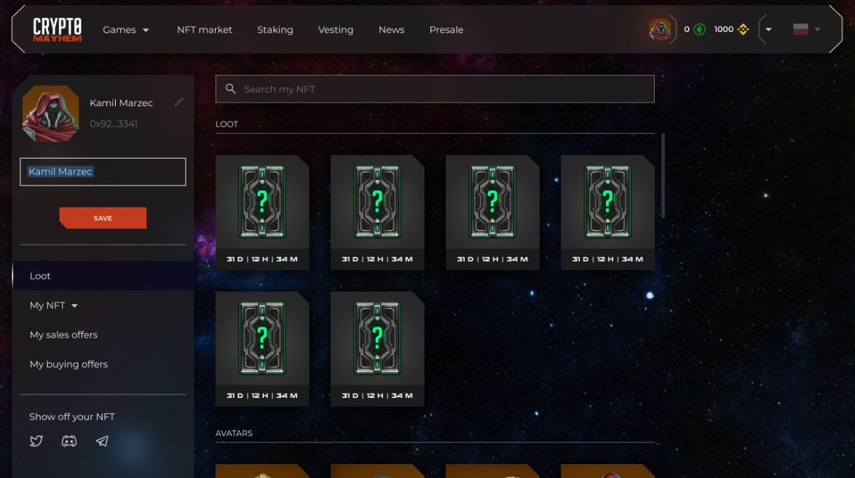Click the vertical scrollbar of NFT list

[663, 176]
